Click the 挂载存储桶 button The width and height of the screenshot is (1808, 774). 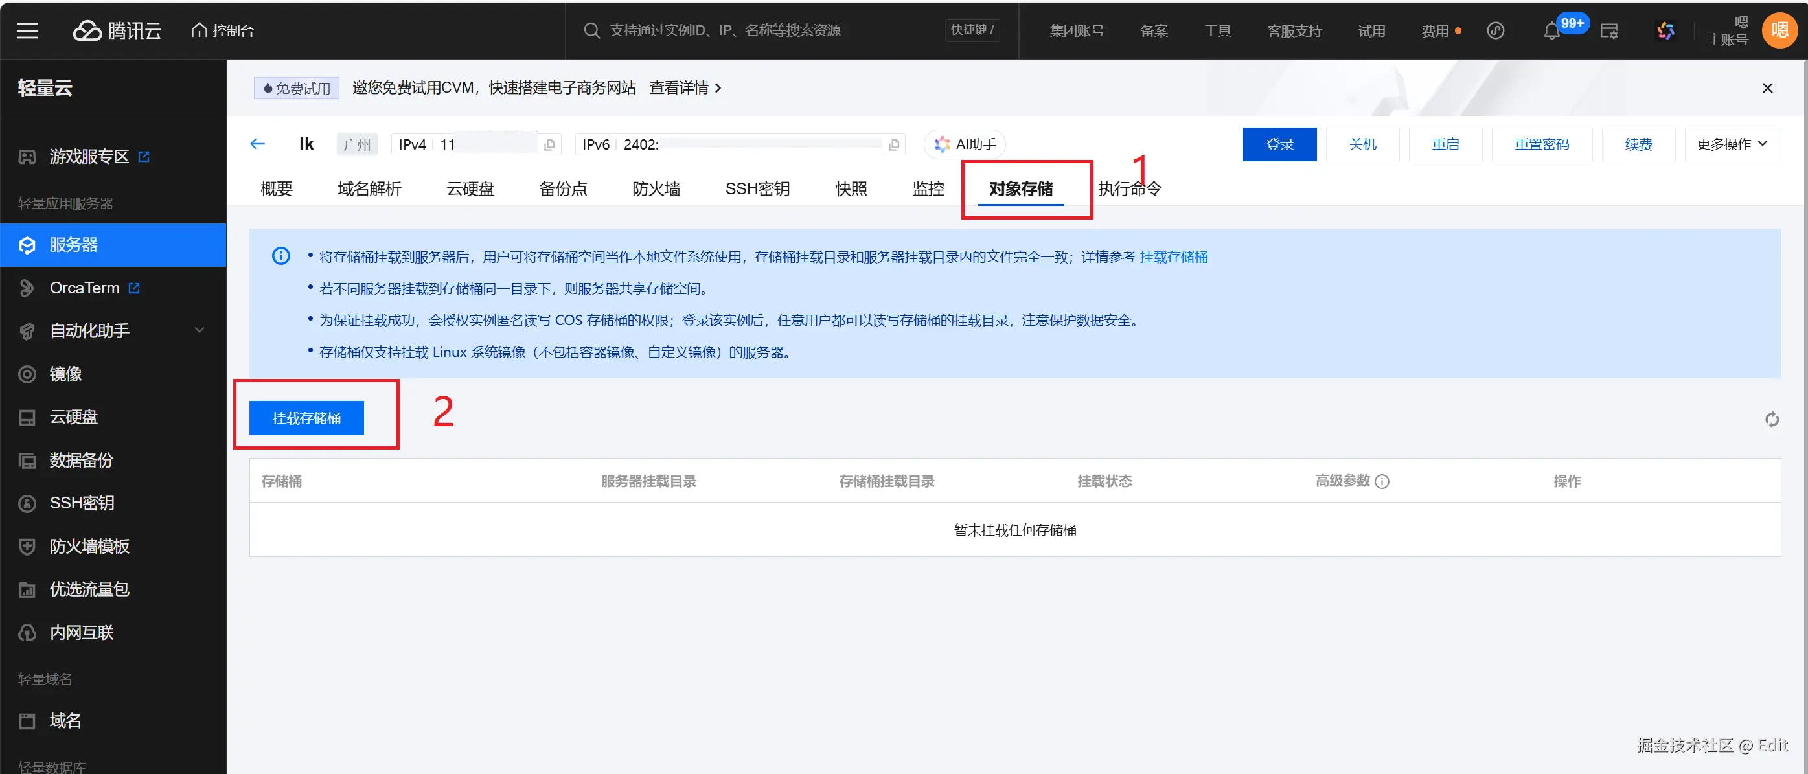tap(306, 418)
